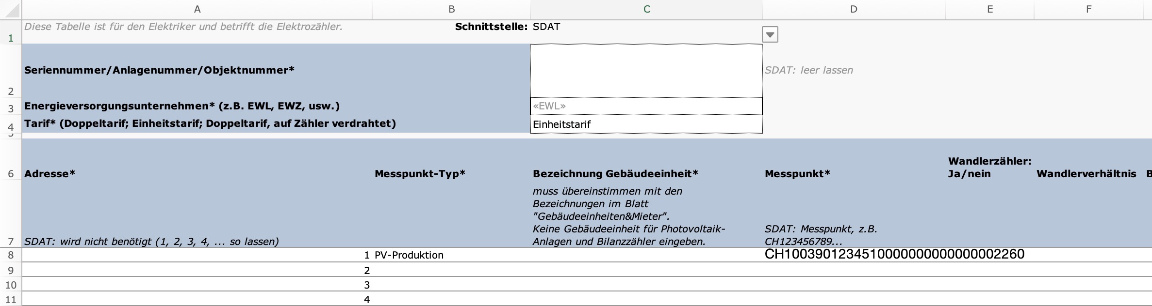Select row 11 header
Screen dimensions: 1152x306
click(x=11, y=299)
